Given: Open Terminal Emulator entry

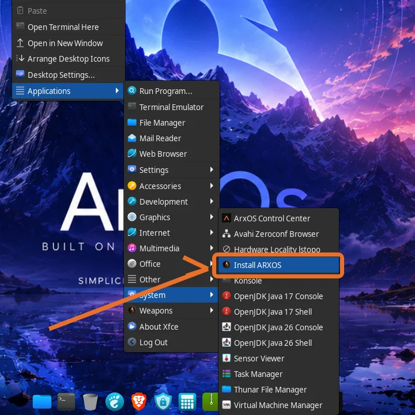Looking at the screenshot, I should (x=172, y=107).
